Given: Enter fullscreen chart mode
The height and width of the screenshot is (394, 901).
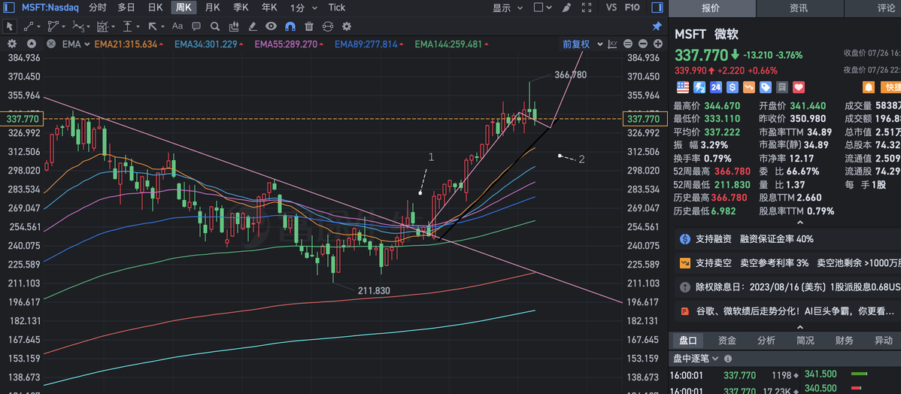Looking at the screenshot, I should click(587, 8).
